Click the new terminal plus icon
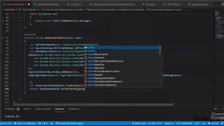 pos(216,109)
